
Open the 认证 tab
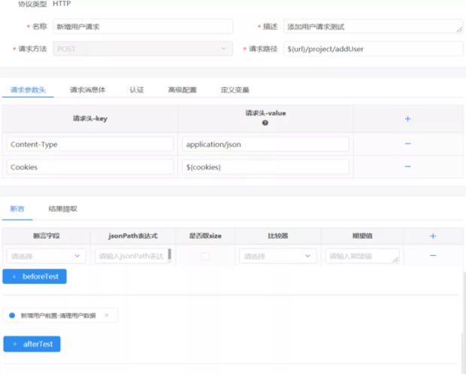pyautogui.click(x=137, y=90)
